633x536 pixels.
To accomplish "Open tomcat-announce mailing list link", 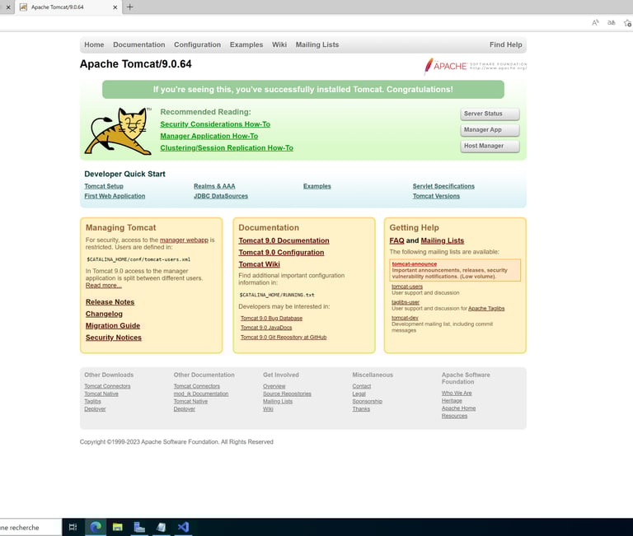I will [x=415, y=263].
